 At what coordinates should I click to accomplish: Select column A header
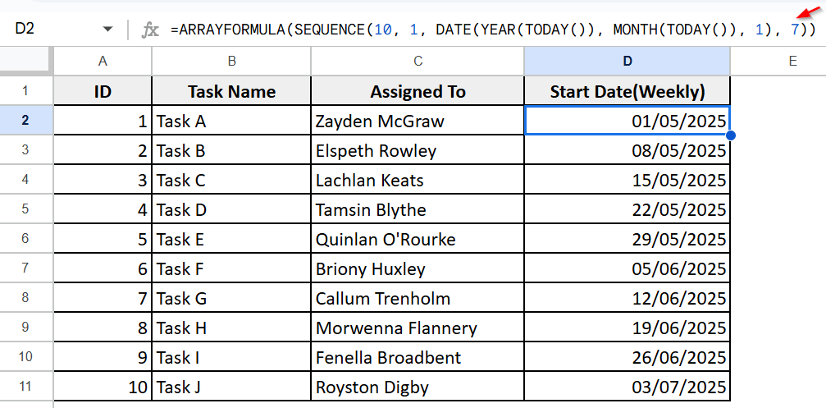(103, 61)
